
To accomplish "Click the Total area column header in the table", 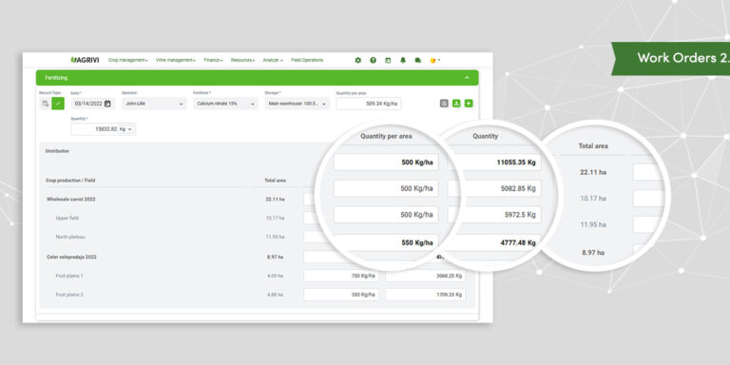I will (275, 181).
